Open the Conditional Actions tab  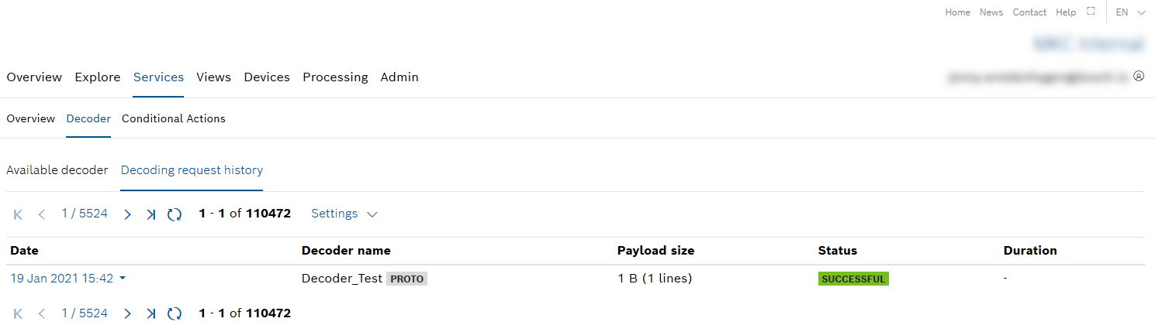(174, 118)
